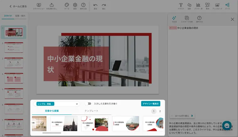The image size is (238, 137).
Task: Select slide 7 thumbnail
Action: 14,124
